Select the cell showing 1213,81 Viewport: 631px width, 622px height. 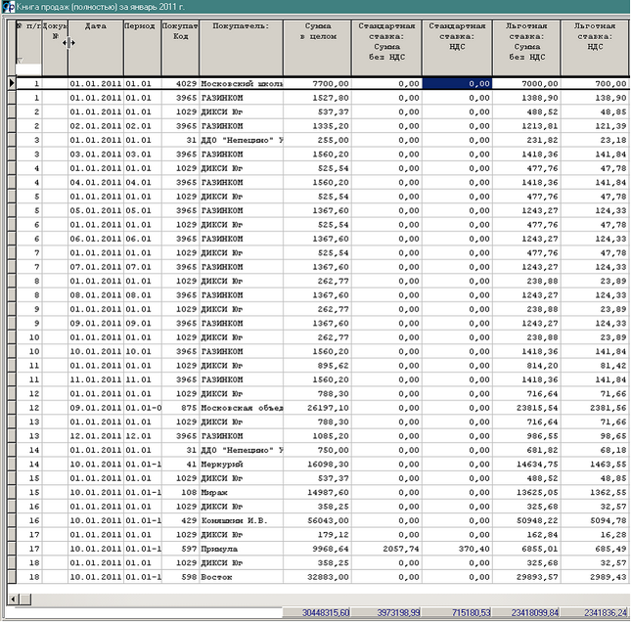(526, 126)
